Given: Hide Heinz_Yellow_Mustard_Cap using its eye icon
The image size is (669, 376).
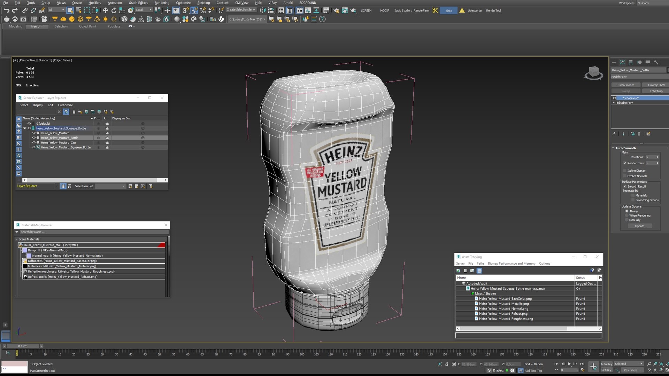Looking at the screenshot, I should point(34,142).
